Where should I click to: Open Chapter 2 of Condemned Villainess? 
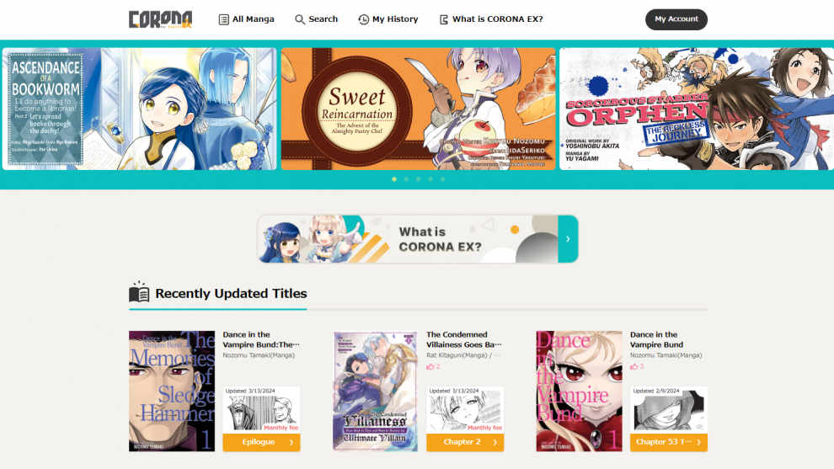[465, 442]
